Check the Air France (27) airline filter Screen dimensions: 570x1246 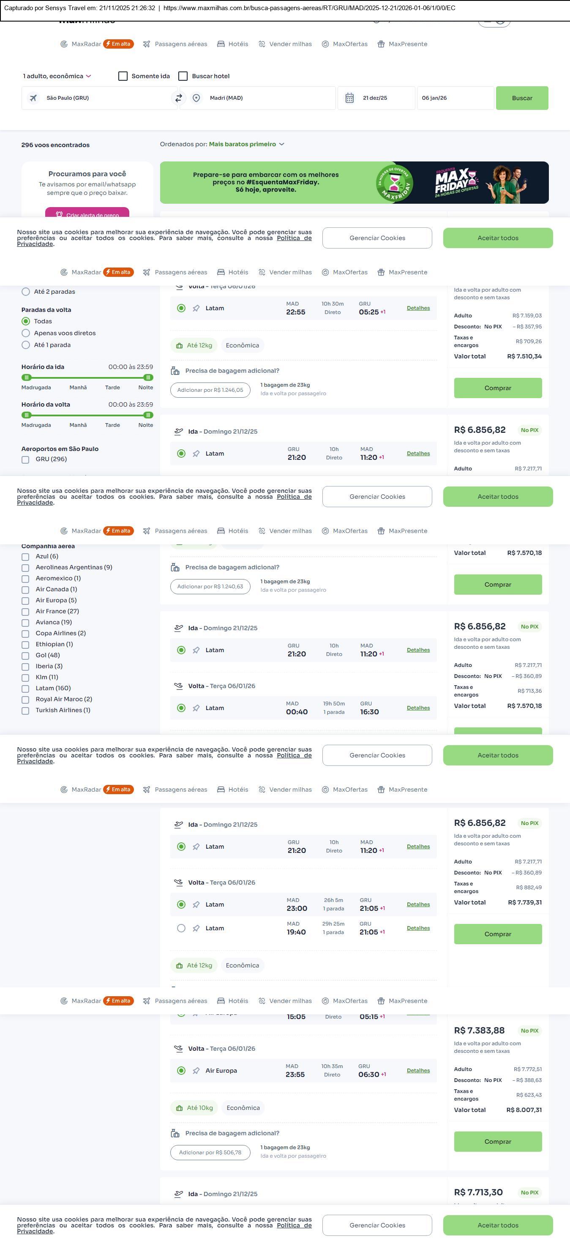tap(25, 612)
